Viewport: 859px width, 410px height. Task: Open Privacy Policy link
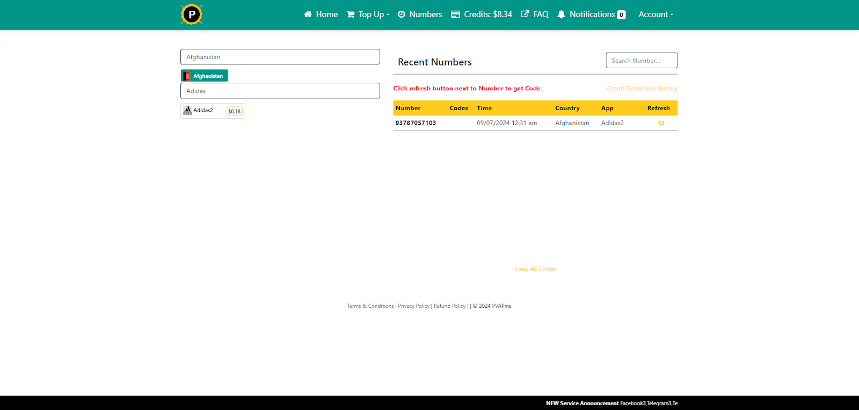click(x=413, y=306)
